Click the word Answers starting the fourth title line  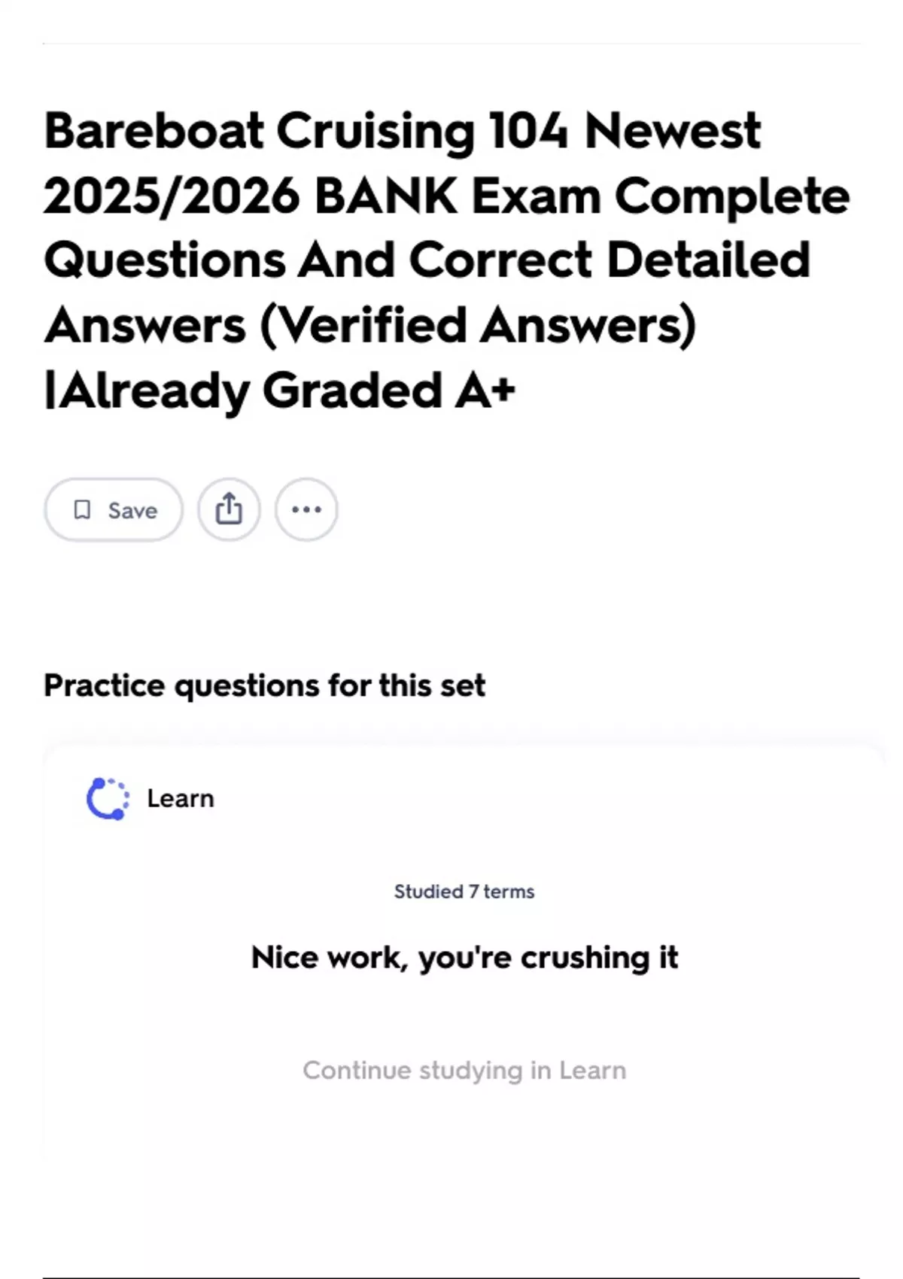[x=145, y=326]
